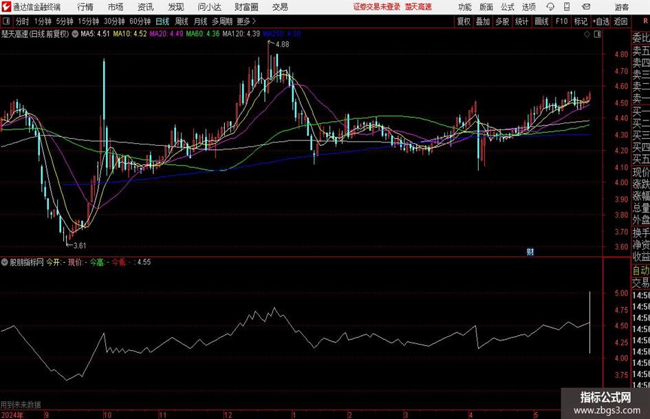This screenshot has height=419, width=650.
Task: Click the blue 财 marker on chart
Action: point(530,252)
